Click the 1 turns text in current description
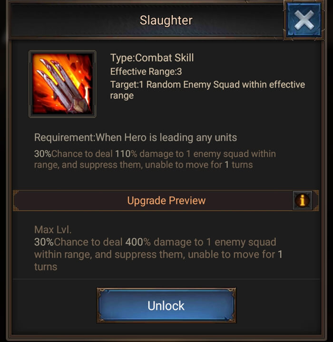Image resolution: width=333 pixels, height=342 pixels. 239,165
